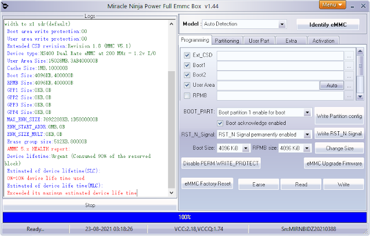Image resolution: width=370 pixels, height=236 pixels.
Task: Click Write Partition config button
Action: [x=339, y=116]
